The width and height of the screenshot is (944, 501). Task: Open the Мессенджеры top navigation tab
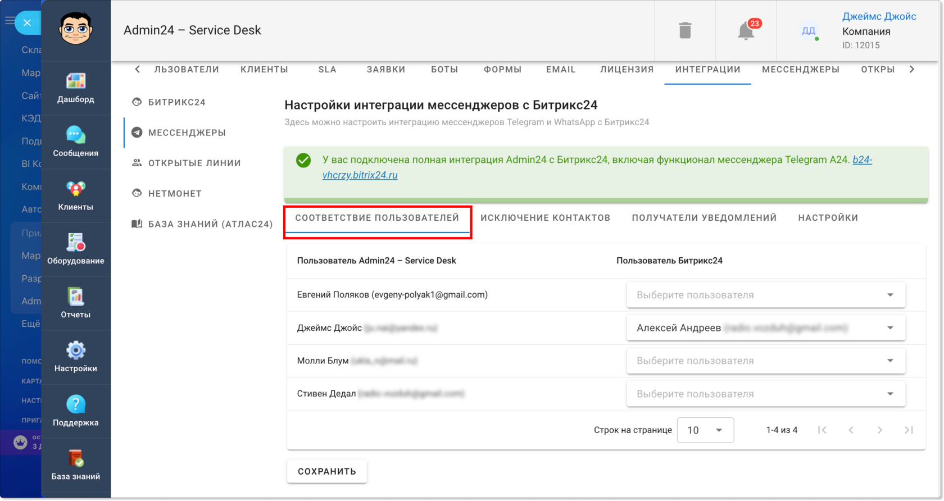pyautogui.click(x=801, y=70)
